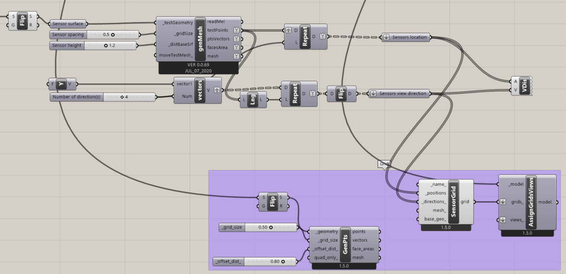Click the Grid label tag
This screenshot has width=566, height=274.
(384, 164)
